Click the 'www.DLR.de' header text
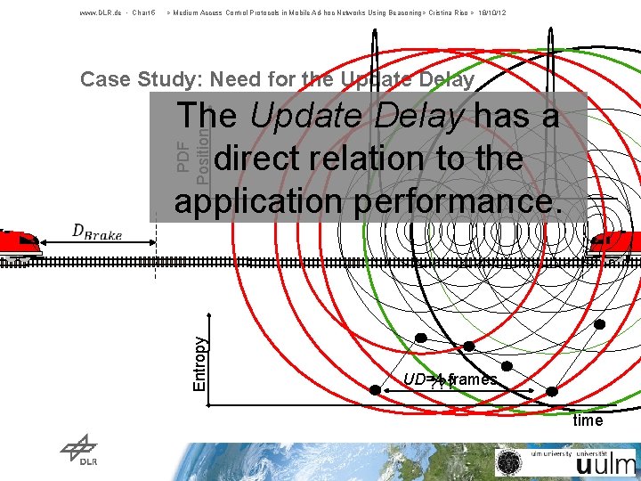 (101, 12)
